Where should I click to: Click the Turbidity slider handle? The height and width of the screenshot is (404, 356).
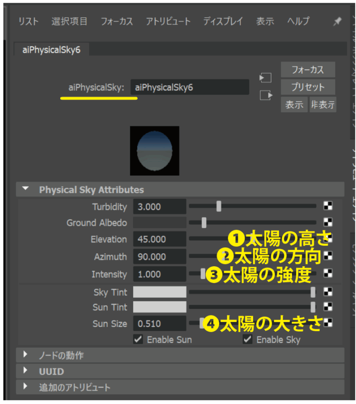tap(219, 206)
